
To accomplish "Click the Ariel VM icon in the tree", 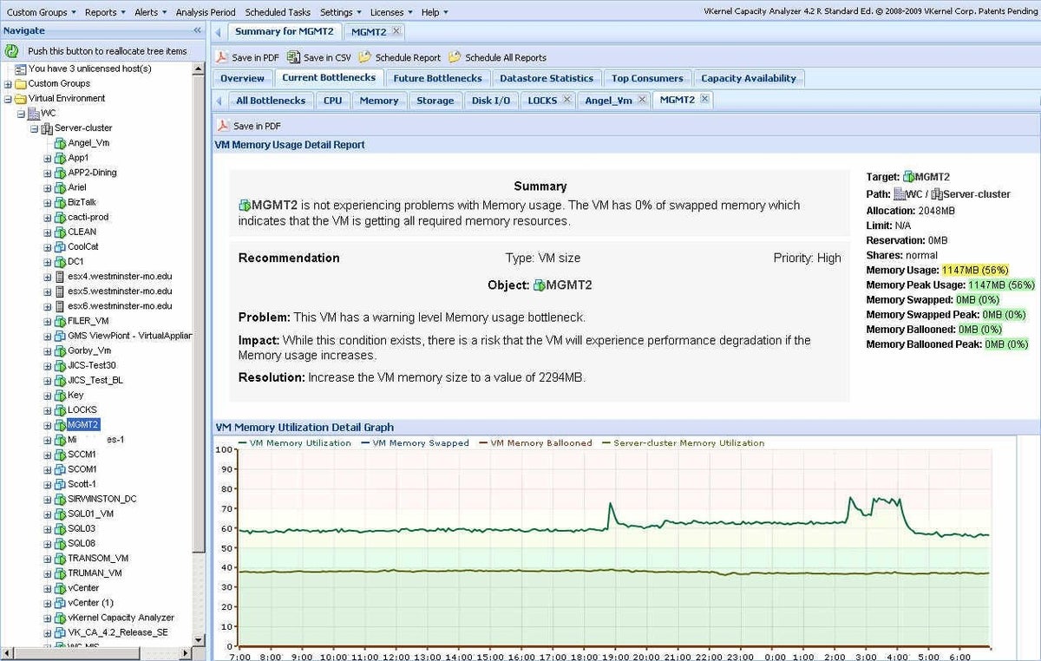I will coord(60,187).
